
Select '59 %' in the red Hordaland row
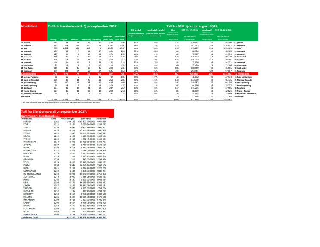point(136,74)
